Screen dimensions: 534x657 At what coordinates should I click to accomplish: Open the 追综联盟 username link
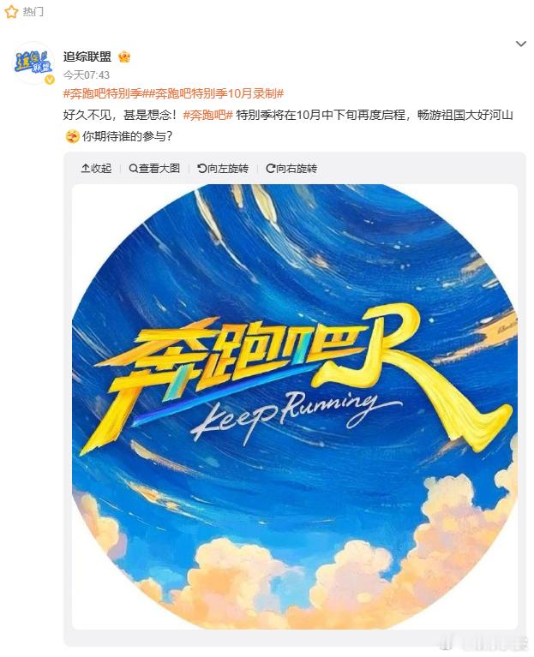[87, 57]
